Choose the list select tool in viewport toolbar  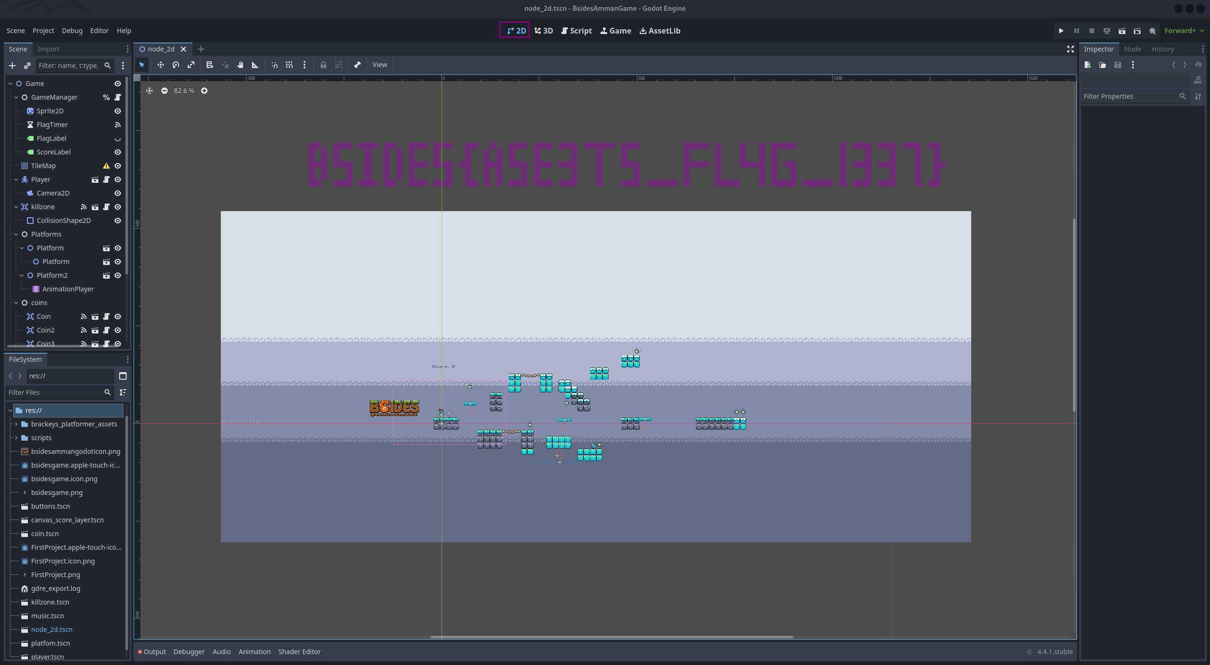pos(209,65)
